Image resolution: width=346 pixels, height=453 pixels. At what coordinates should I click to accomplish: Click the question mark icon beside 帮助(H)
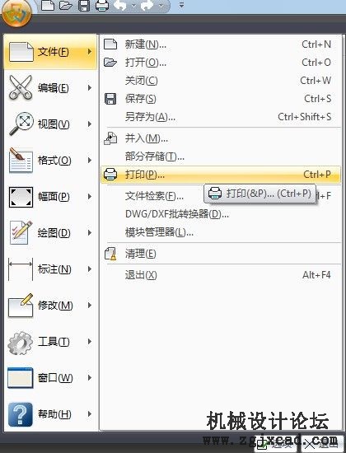click(x=21, y=414)
